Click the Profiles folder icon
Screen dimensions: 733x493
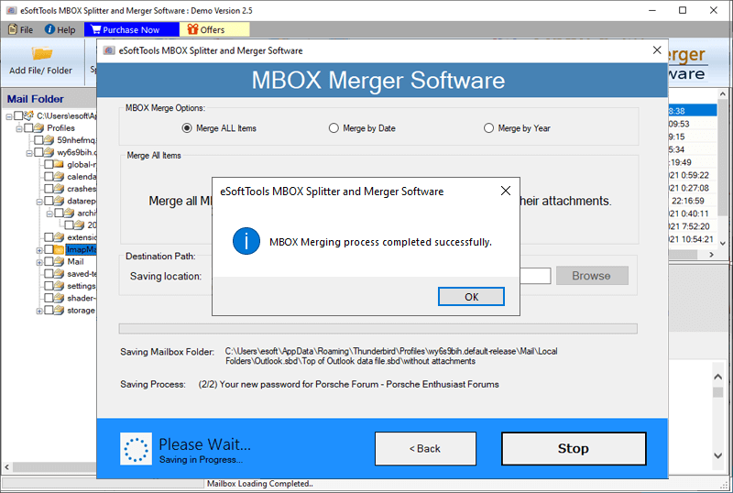tap(38, 128)
